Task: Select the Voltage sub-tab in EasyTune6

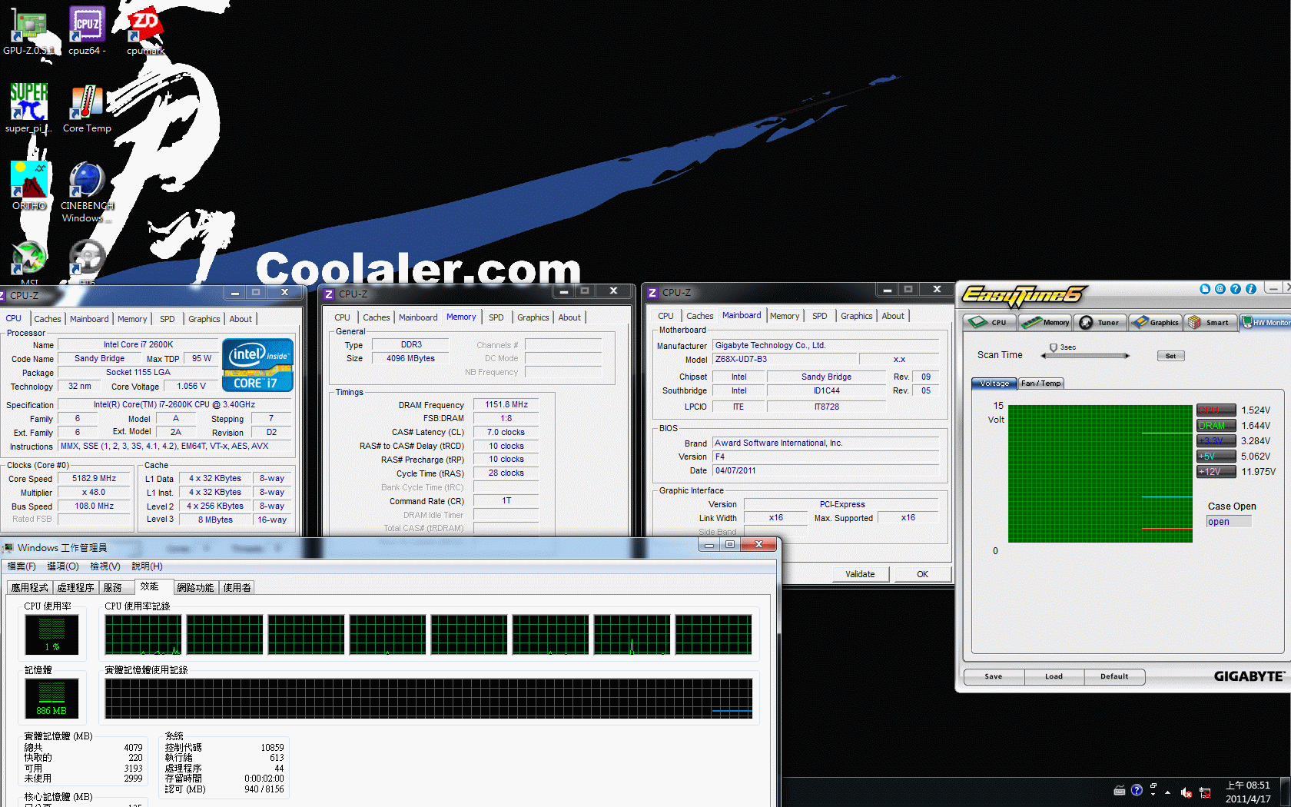Action: pyautogui.click(x=994, y=384)
